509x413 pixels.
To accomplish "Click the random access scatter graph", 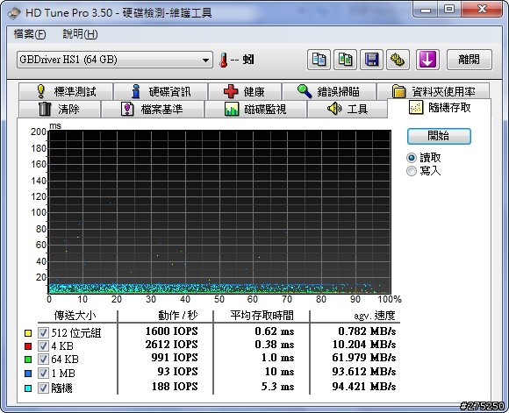I will (x=219, y=212).
